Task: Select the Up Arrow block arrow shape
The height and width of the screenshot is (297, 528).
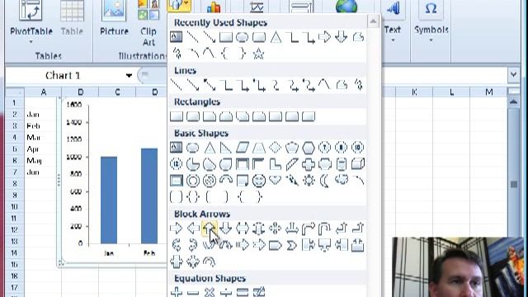Action: coord(209,229)
